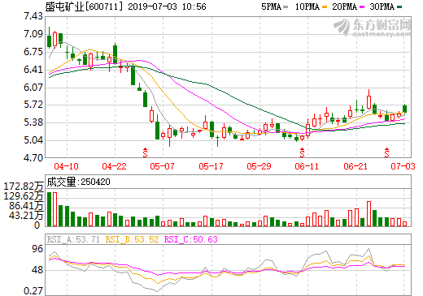This screenshot has height=296, width=423.
Task: Click the timestamp 2019-07-03 10:56
Action: [167, 6]
